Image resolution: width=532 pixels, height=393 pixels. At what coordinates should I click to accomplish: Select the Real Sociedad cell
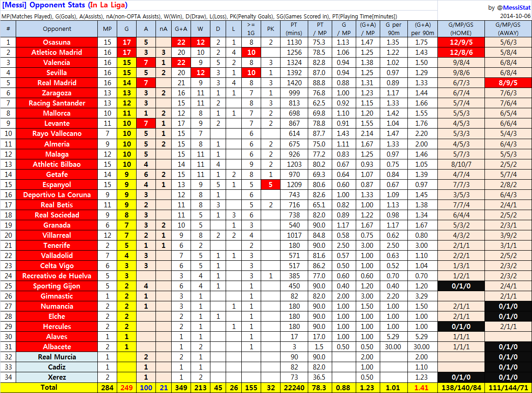[x=57, y=215]
